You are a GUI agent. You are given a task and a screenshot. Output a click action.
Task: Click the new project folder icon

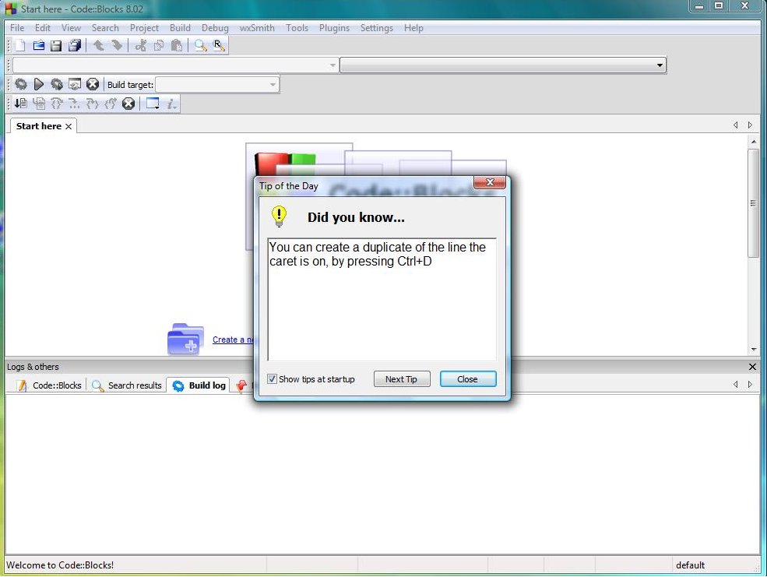point(185,339)
